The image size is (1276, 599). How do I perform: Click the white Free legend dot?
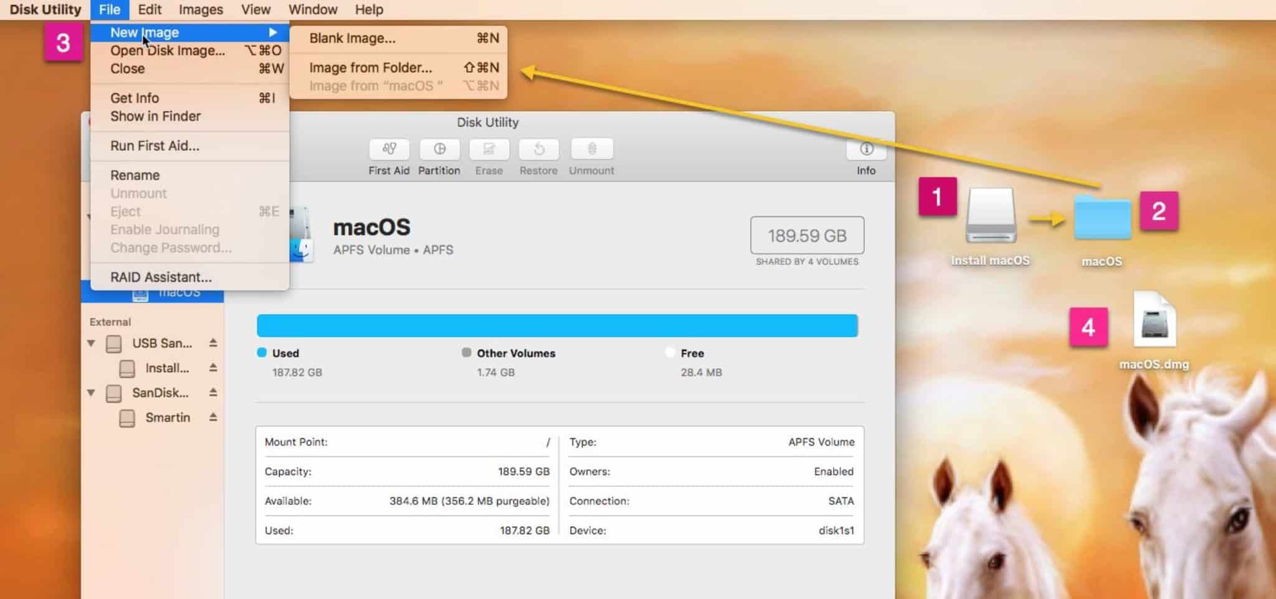tap(670, 352)
